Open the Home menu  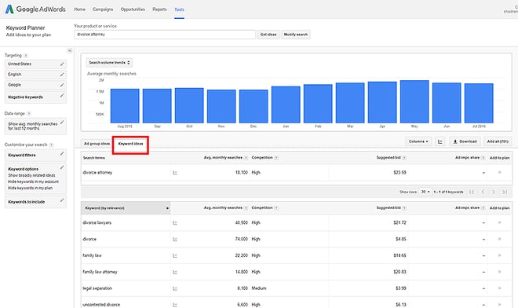(x=79, y=9)
